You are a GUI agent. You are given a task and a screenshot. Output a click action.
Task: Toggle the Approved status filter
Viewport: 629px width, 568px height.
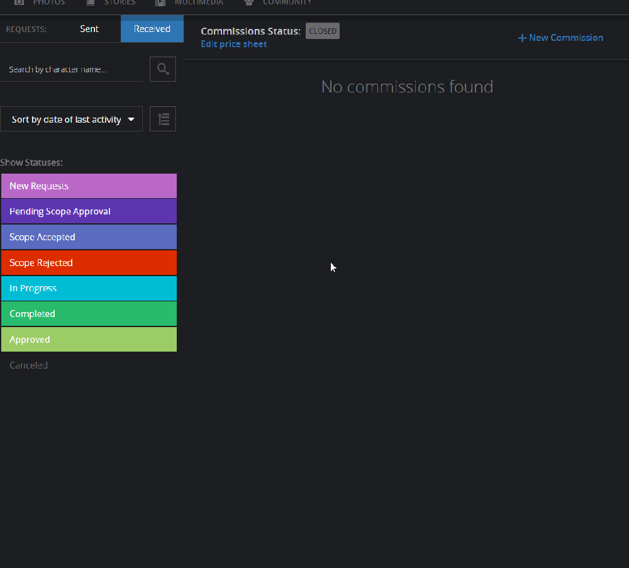89,340
